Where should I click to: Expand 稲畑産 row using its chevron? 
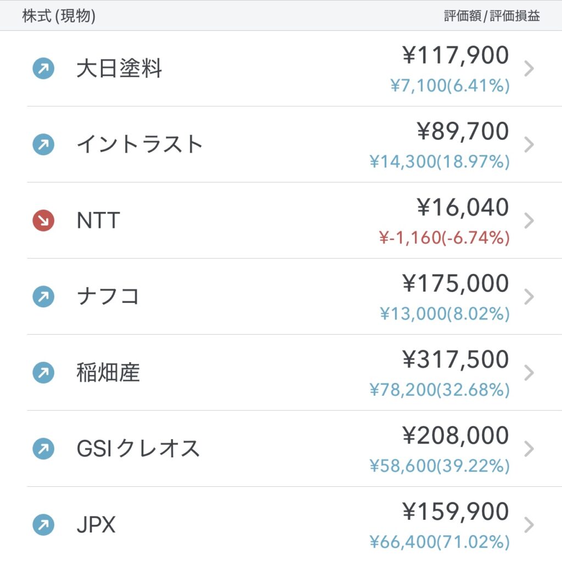click(x=529, y=373)
